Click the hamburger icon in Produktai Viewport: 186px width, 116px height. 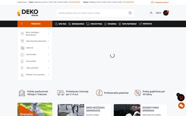click(x=22, y=24)
